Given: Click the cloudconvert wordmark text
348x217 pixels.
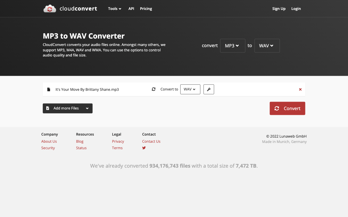Looking at the screenshot, I should tap(78, 9).
